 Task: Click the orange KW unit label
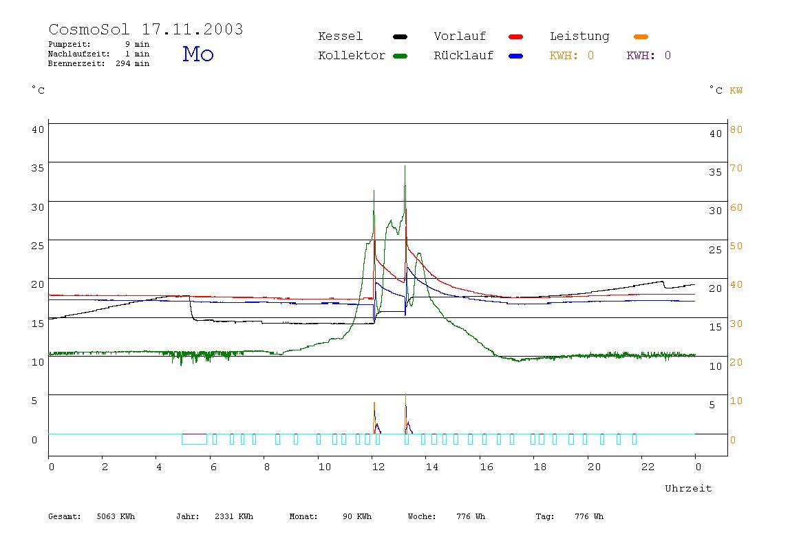pos(736,91)
